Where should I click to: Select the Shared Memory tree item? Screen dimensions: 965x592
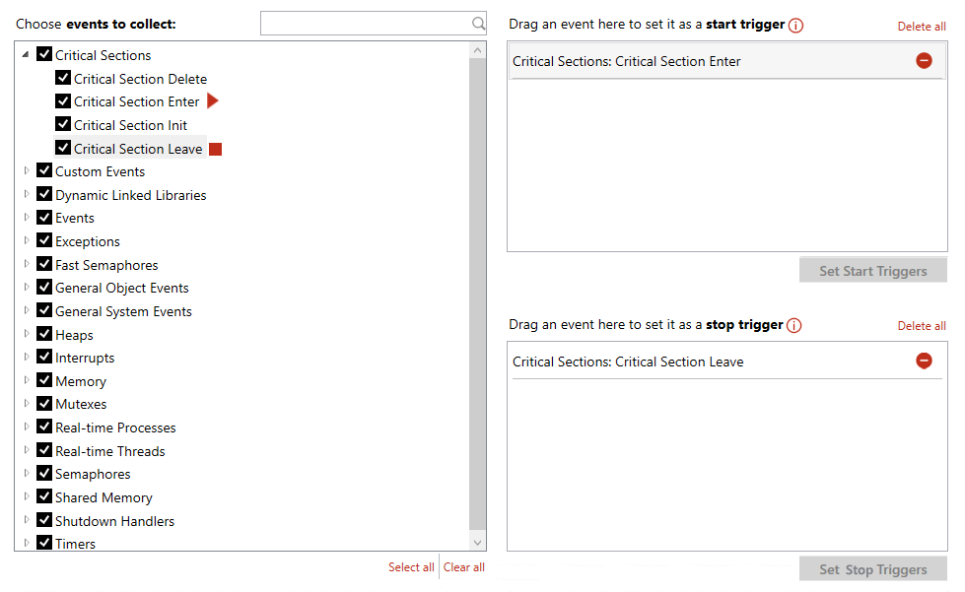pos(103,497)
